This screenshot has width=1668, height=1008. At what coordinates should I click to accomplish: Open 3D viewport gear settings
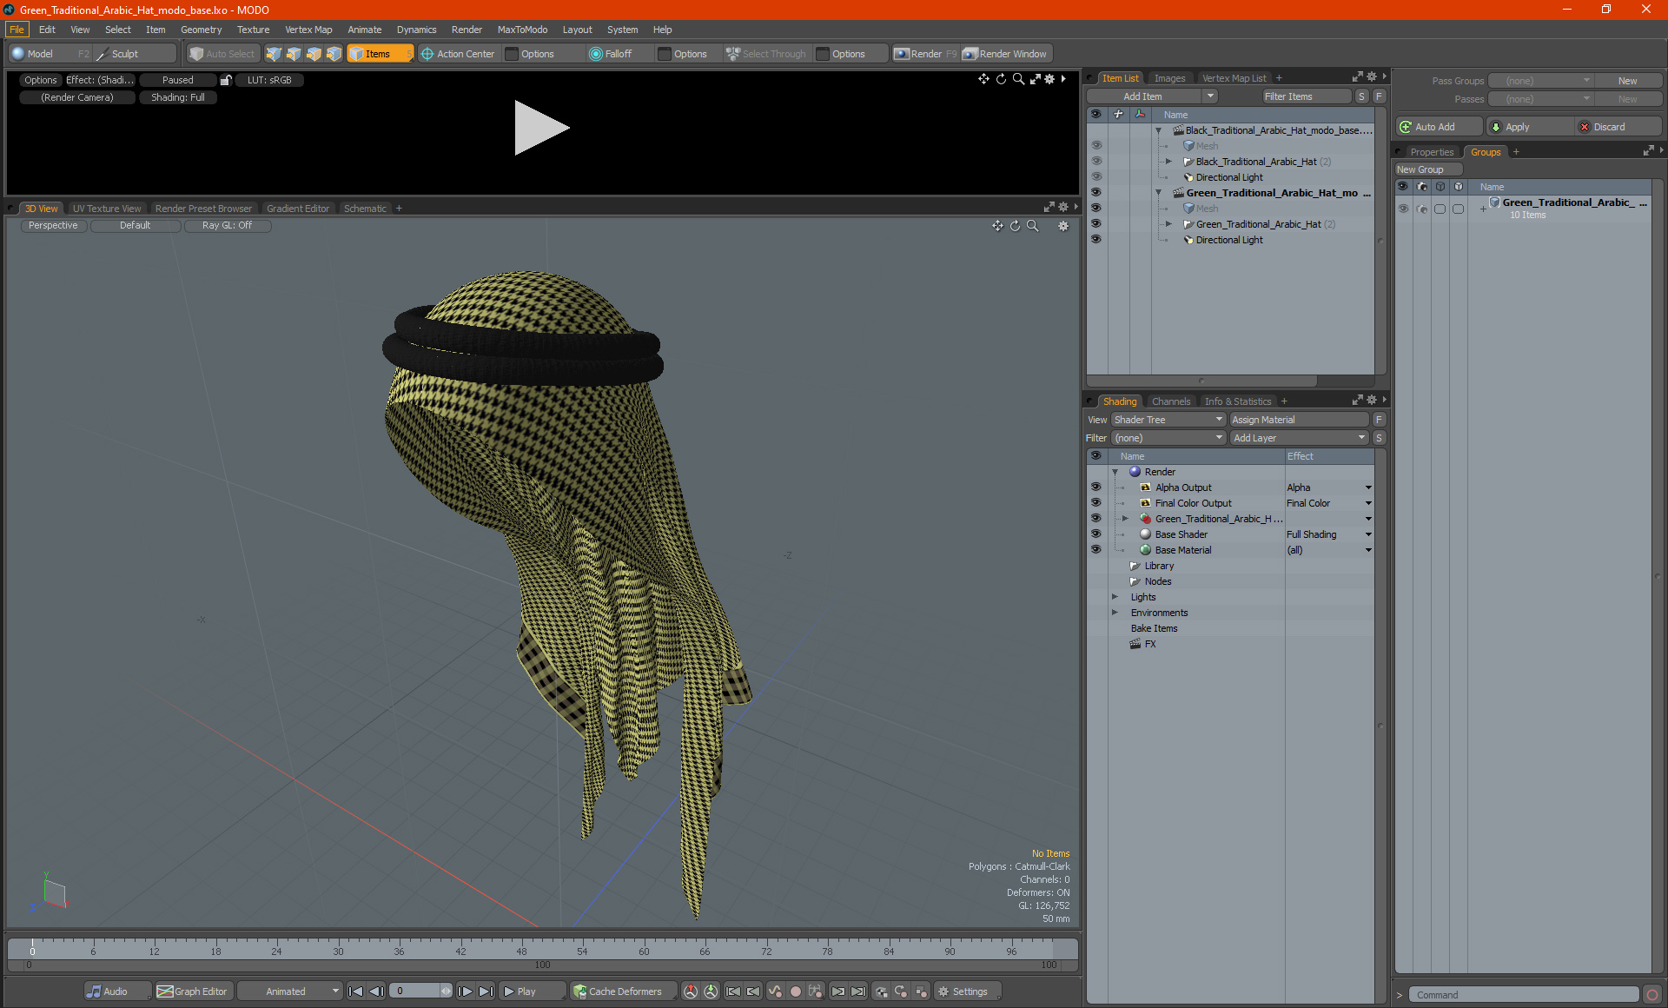(1062, 226)
